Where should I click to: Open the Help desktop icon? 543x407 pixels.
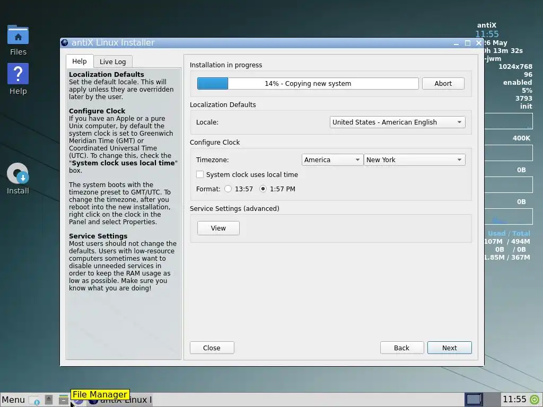pyautogui.click(x=18, y=79)
